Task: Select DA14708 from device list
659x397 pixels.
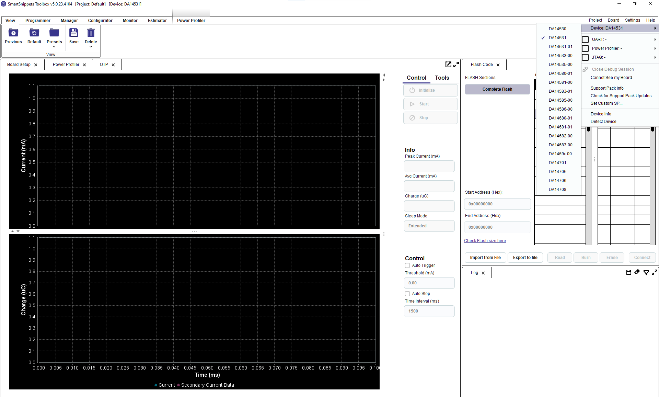Action: click(559, 190)
